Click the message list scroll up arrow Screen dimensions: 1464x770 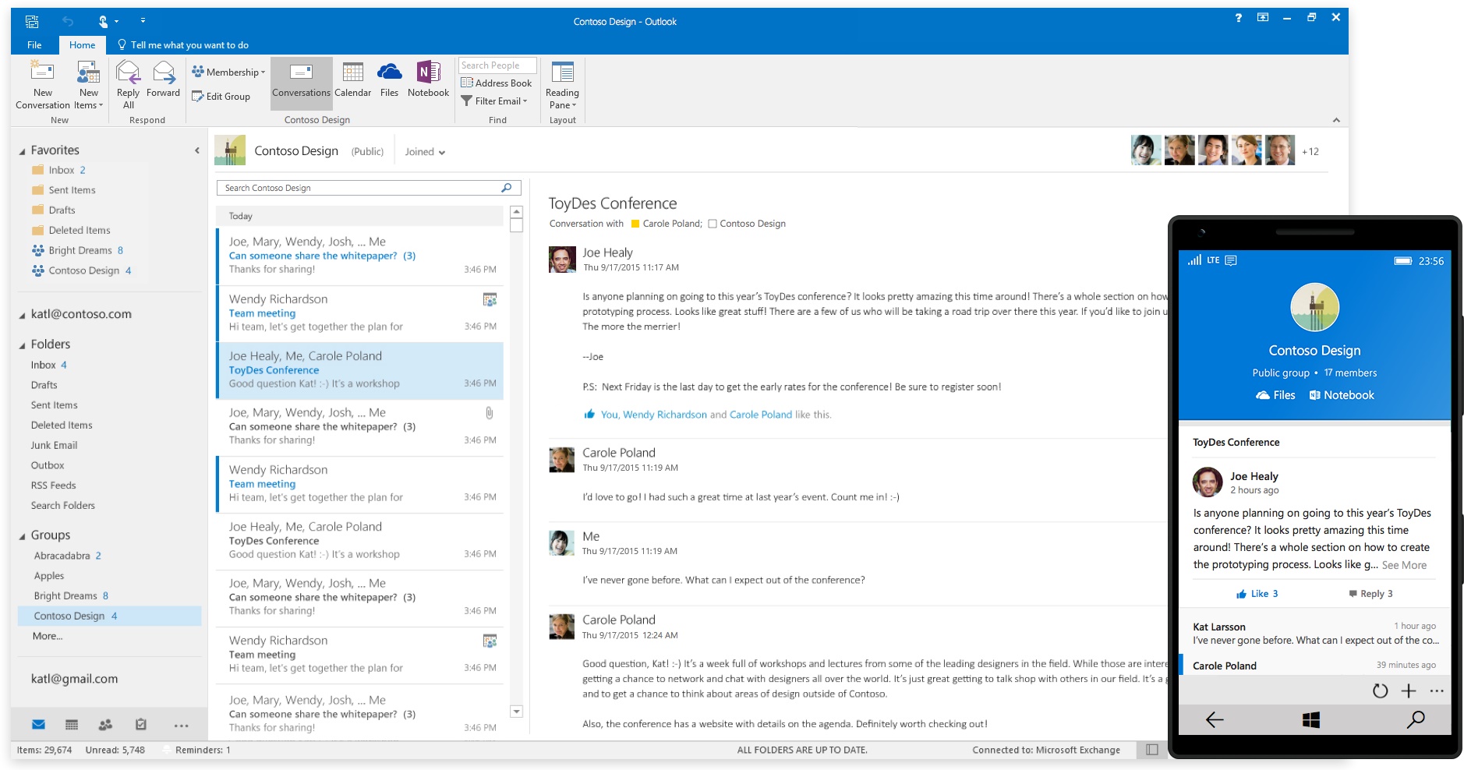(x=516, y=212)
